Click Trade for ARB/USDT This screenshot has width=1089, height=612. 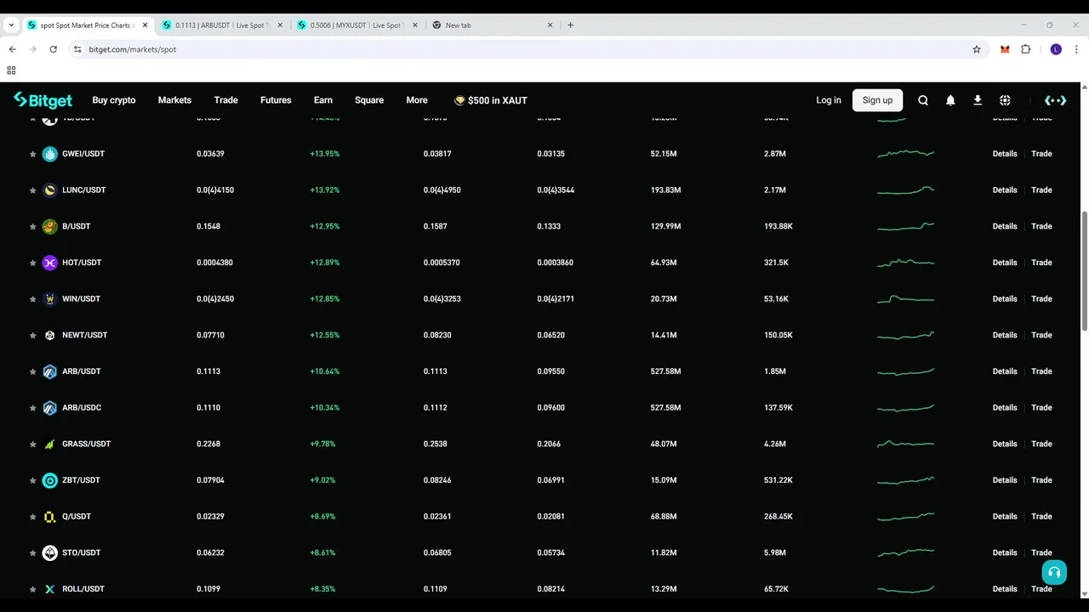(1041, 371)
